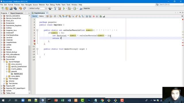Open the Refactor menu
This screenshot has width=184, height=103.
(42, 5)
